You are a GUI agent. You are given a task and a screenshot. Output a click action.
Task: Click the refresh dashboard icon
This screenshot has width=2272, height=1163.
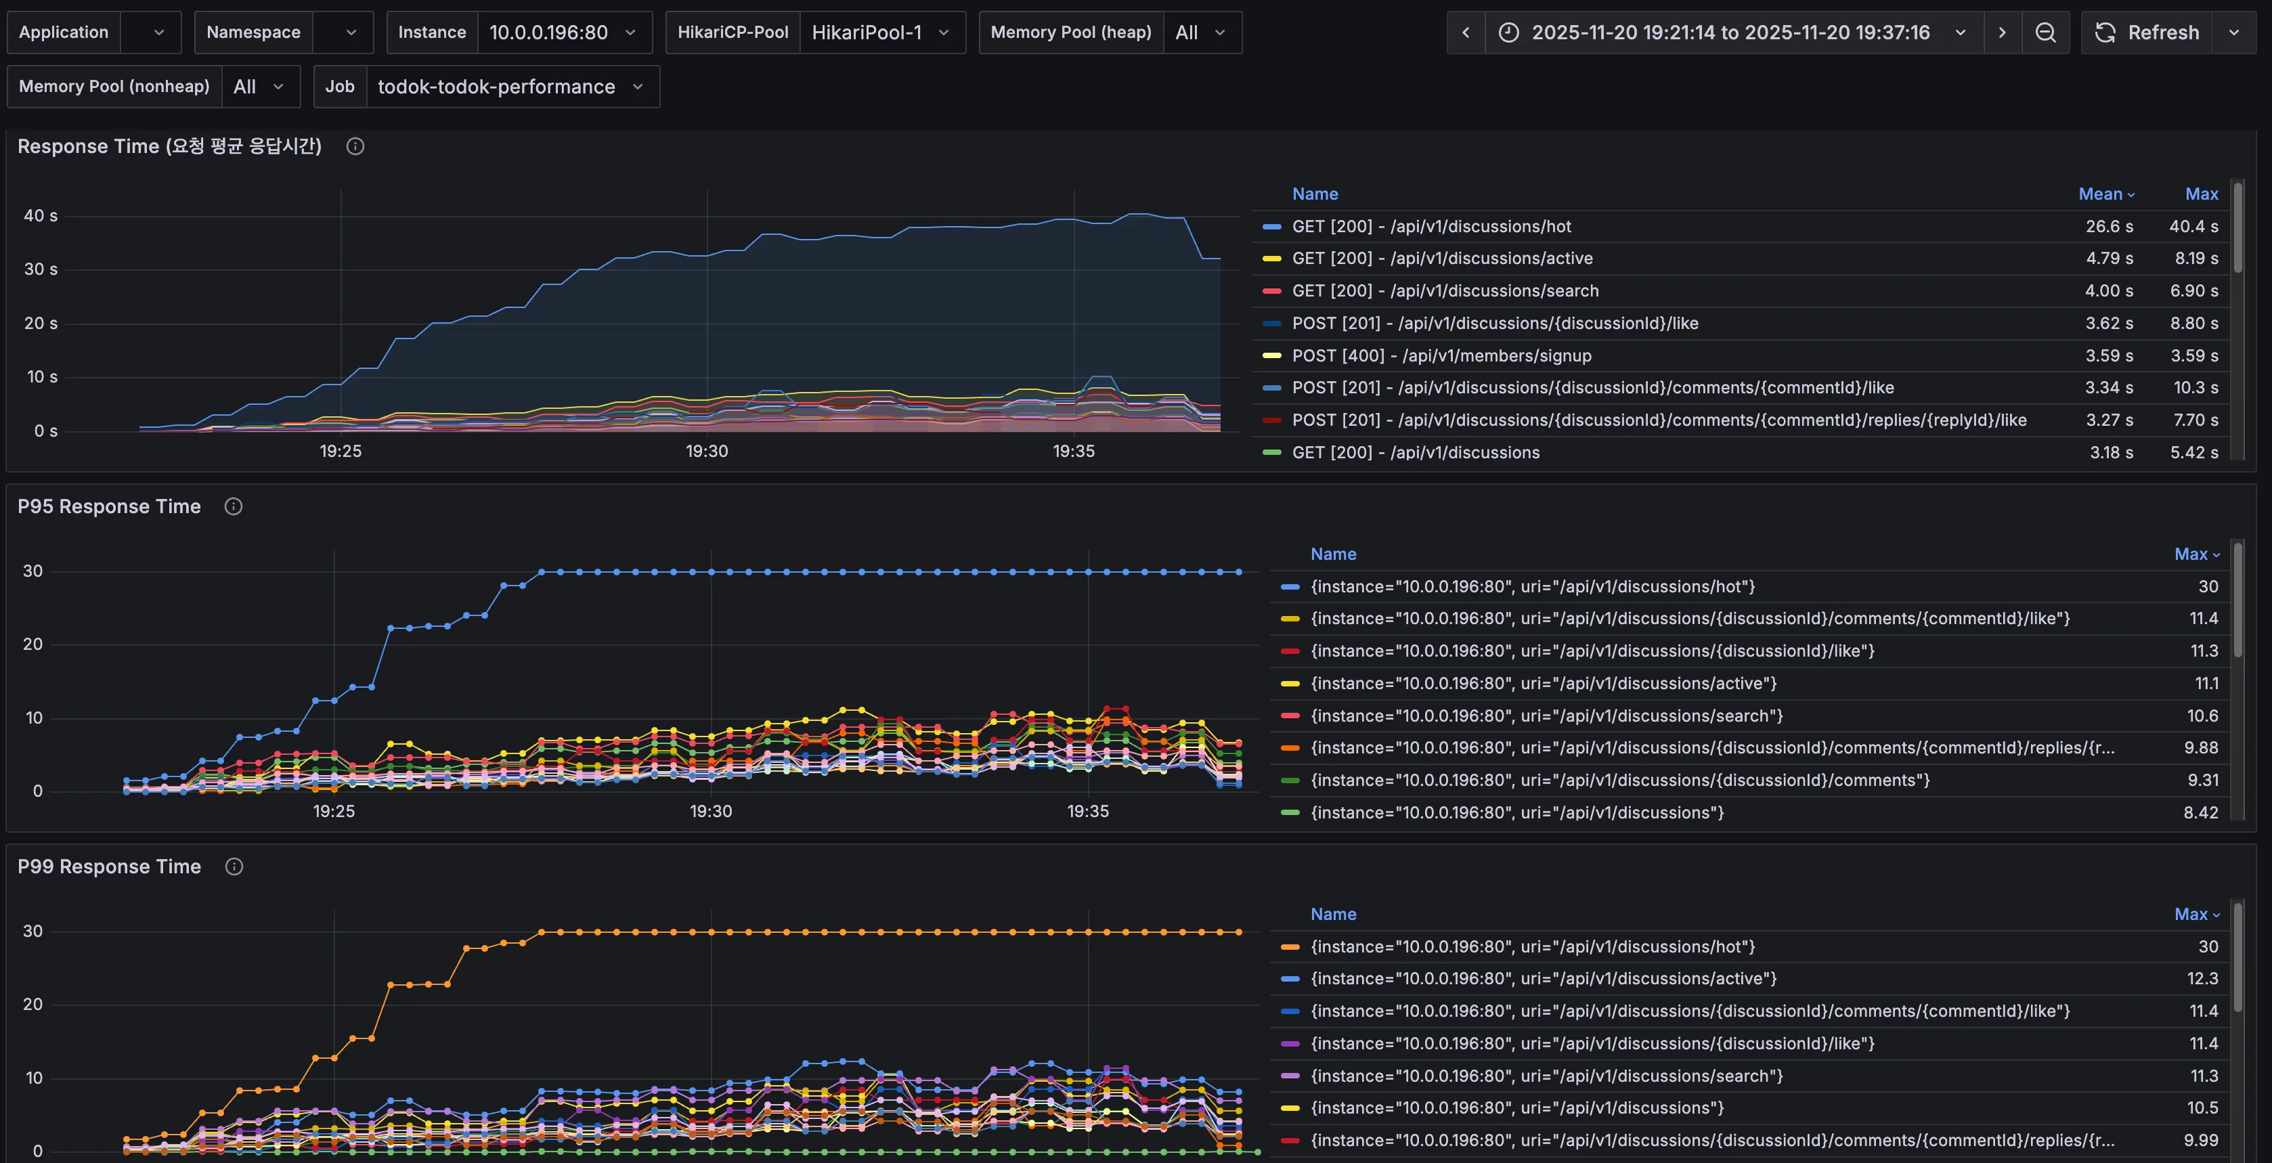tap(2105, 32)
